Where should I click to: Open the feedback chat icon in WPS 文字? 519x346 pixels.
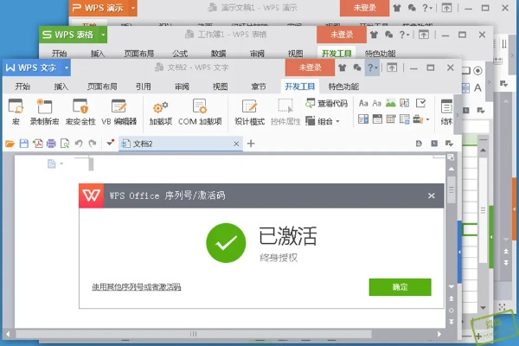(x=356, y=67)
